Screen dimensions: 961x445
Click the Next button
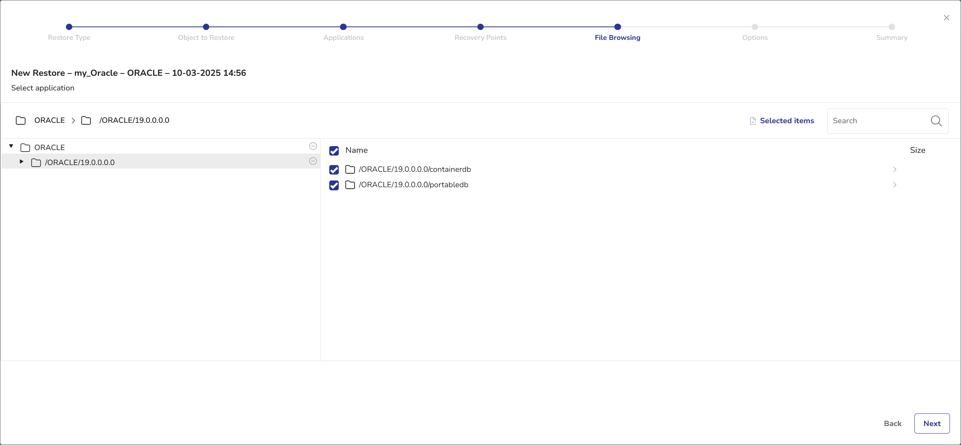click(932, 423)
